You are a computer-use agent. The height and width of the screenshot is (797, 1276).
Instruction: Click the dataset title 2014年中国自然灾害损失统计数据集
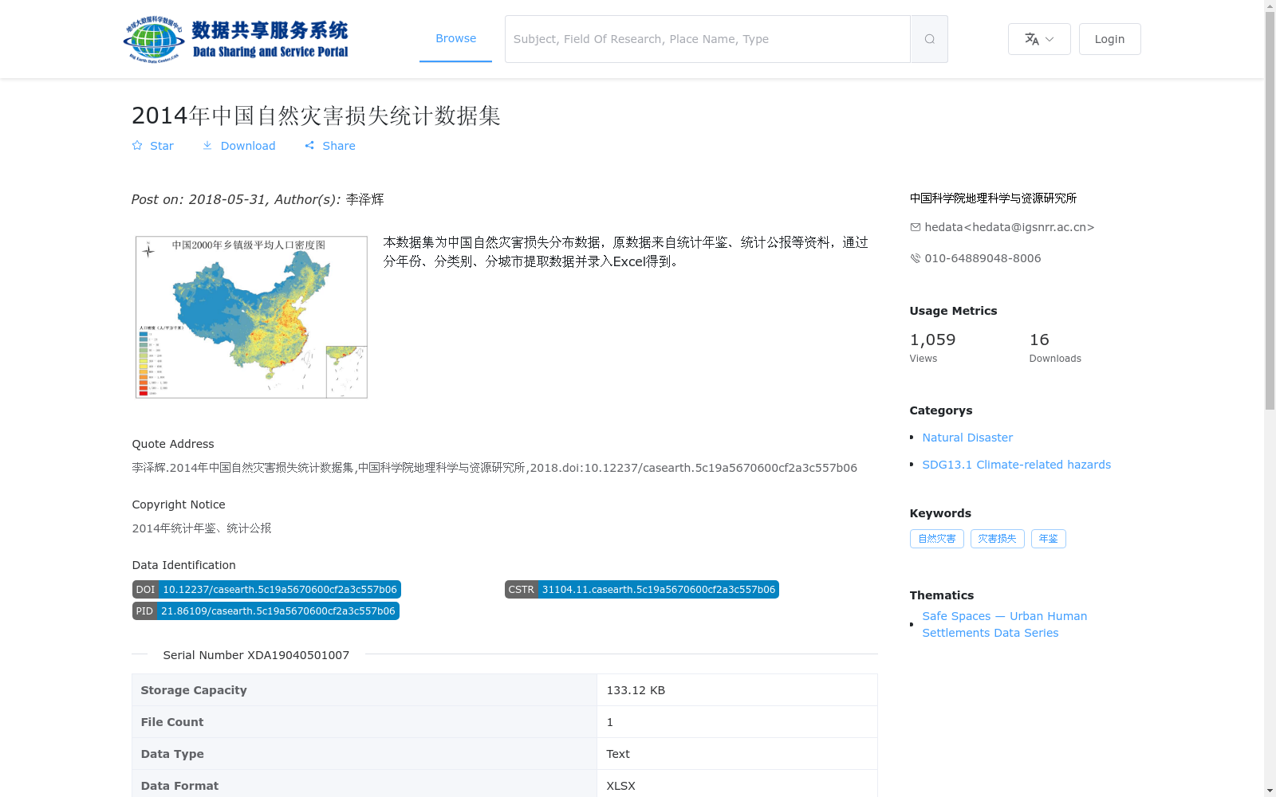(316, 116)
